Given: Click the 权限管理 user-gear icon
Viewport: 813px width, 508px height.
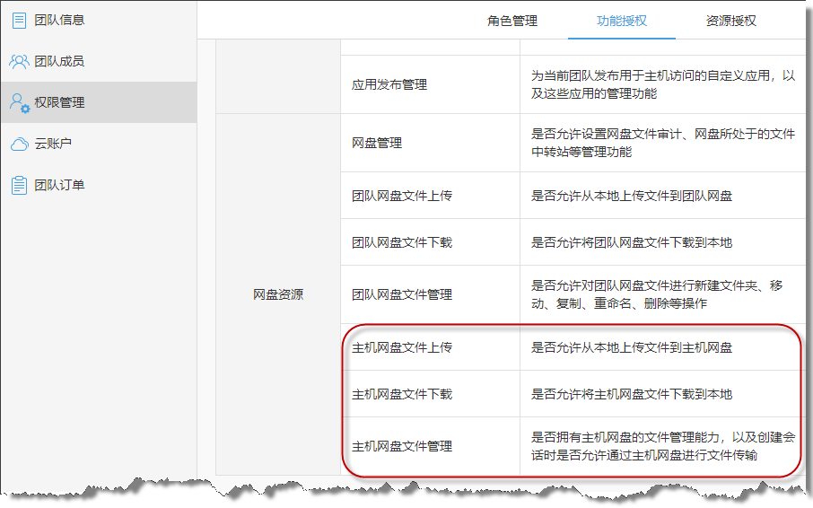Looking at the screenshot, I should (x=20, y=102).
